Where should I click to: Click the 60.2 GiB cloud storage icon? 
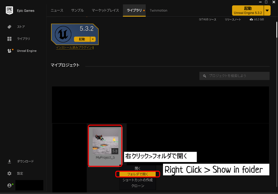pyautogui.click(x=251, y=20)
